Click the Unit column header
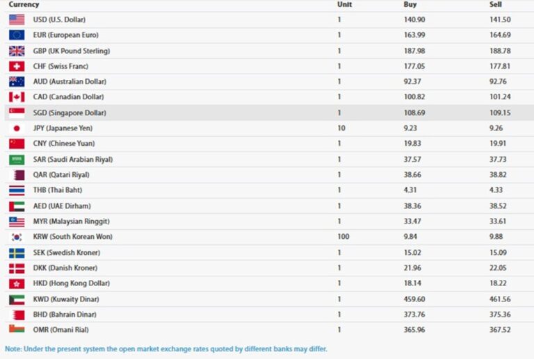This screenshot has width=534, height=359. pyautogui.click(x=344, y=5)
